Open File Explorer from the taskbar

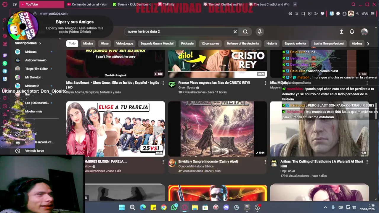point(195,207)
